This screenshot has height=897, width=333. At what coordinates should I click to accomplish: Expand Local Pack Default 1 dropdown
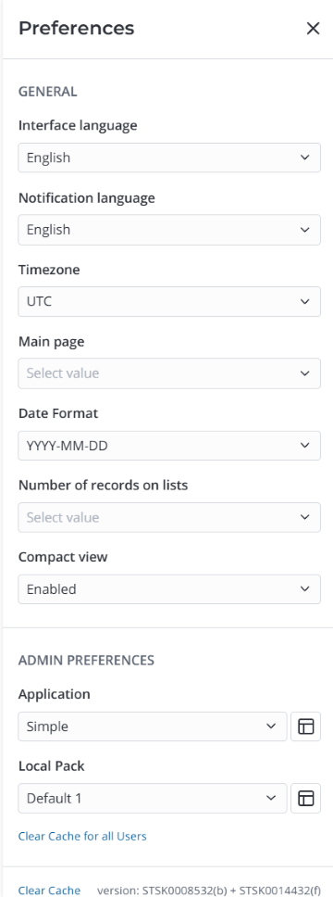click(x=153, y=798)
